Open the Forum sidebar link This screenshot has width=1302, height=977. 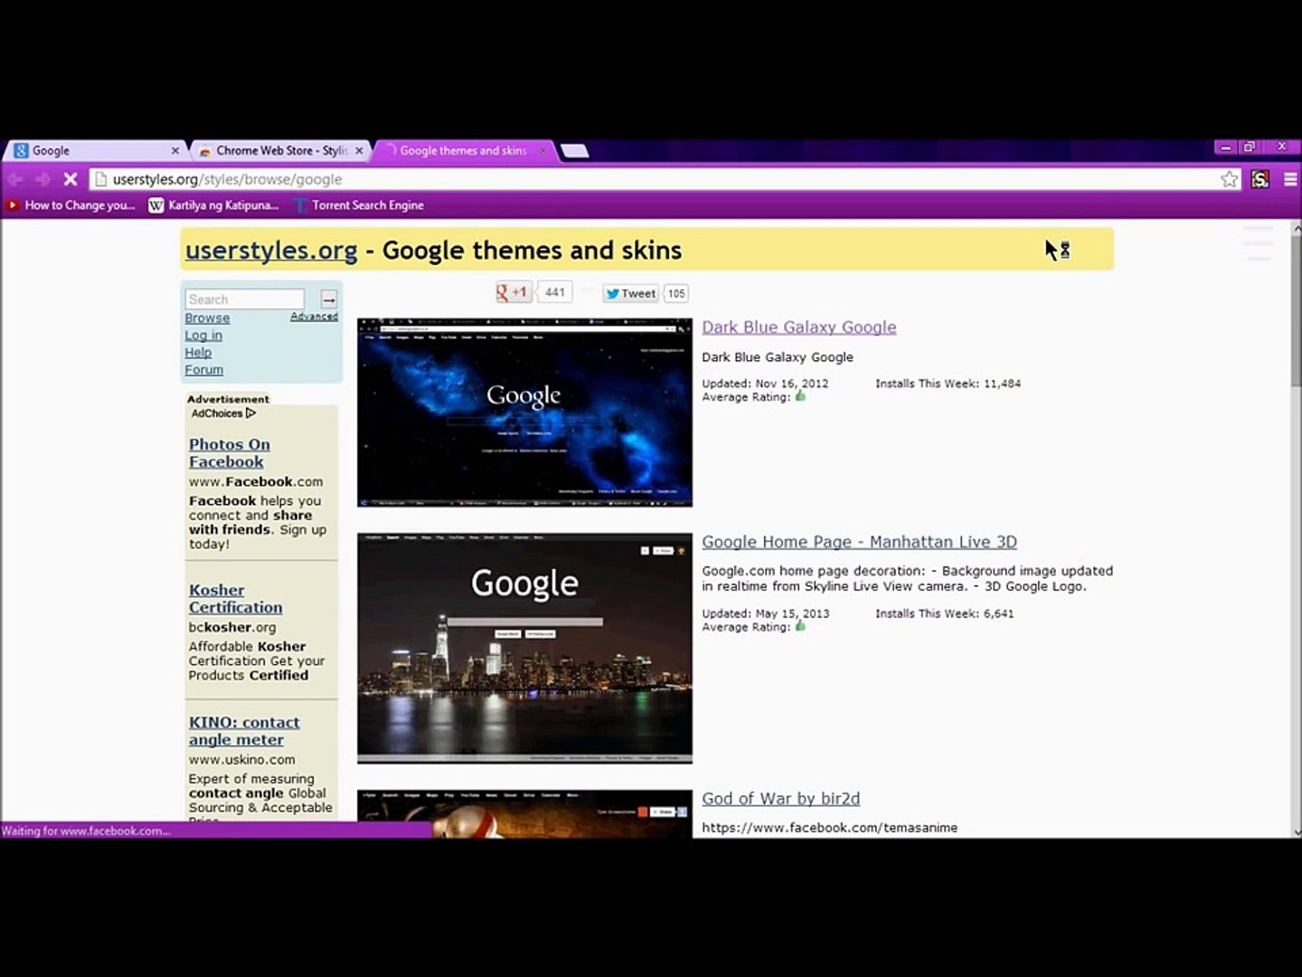coord(203,370)
